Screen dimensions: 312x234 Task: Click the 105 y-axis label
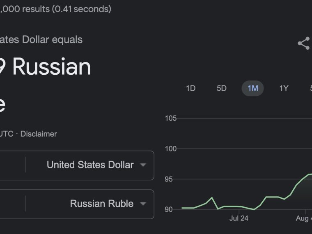tap(171, 118)
